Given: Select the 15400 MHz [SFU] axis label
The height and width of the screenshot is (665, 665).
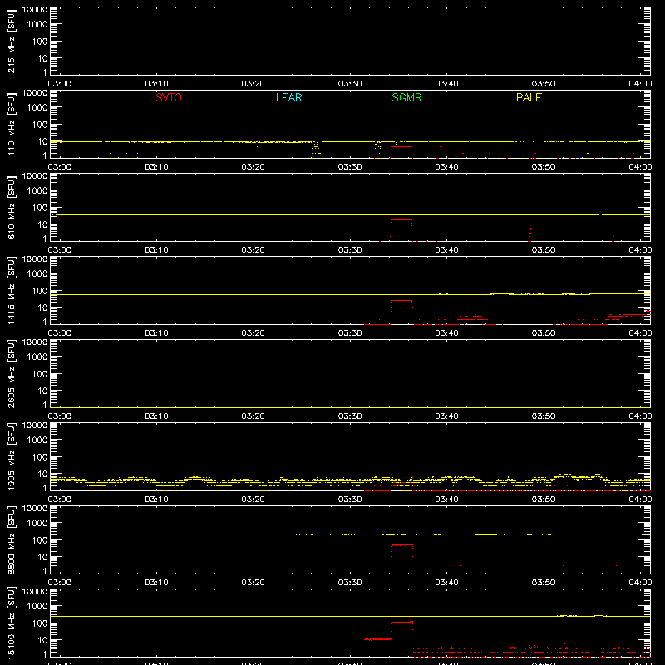Looking at the screenshot, I should click(11, 623).
